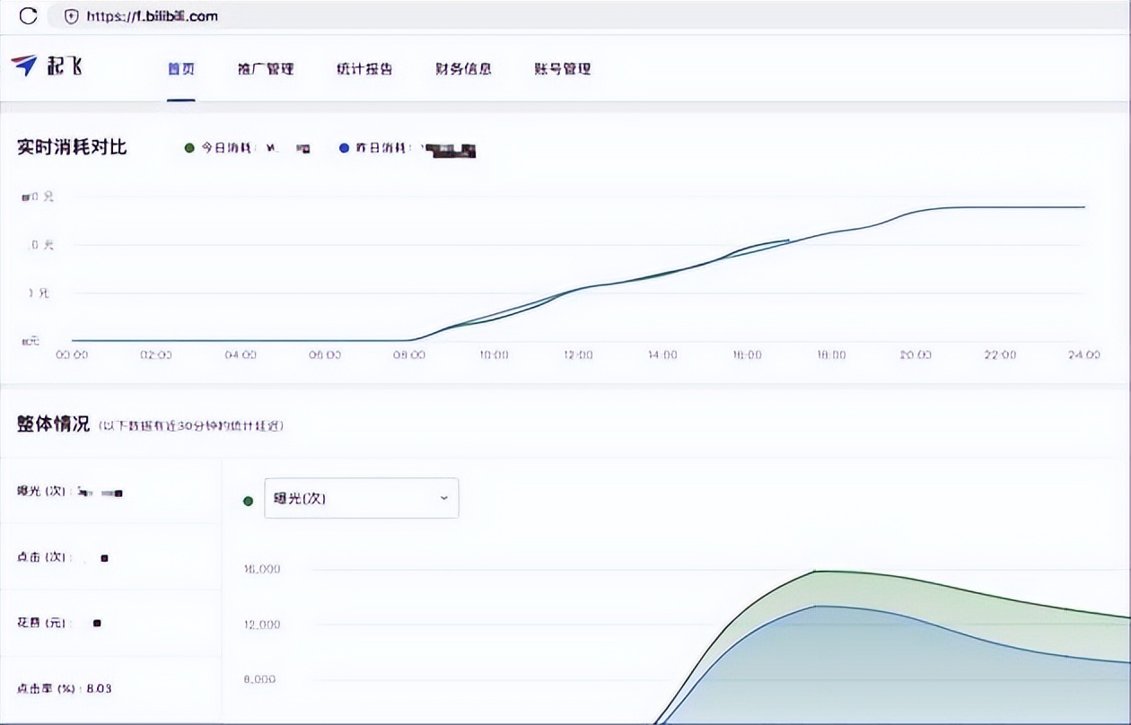Click the chevron on the metric selector
Image resolution: width=1131 pixels, height=725 pixels.
pyautogui.click(x=442, y=498)
